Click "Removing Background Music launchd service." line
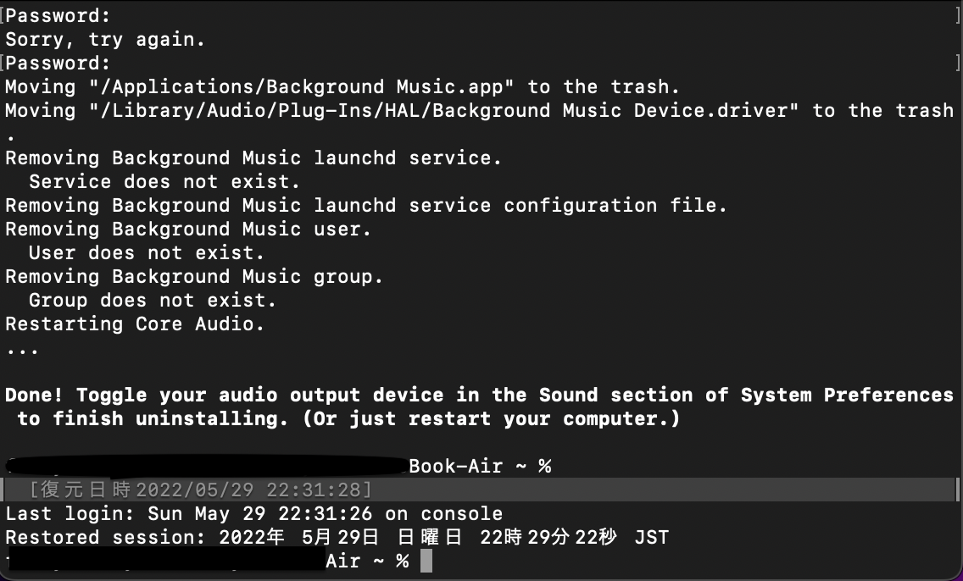963x581 pixels. click(x=253, y=158)
